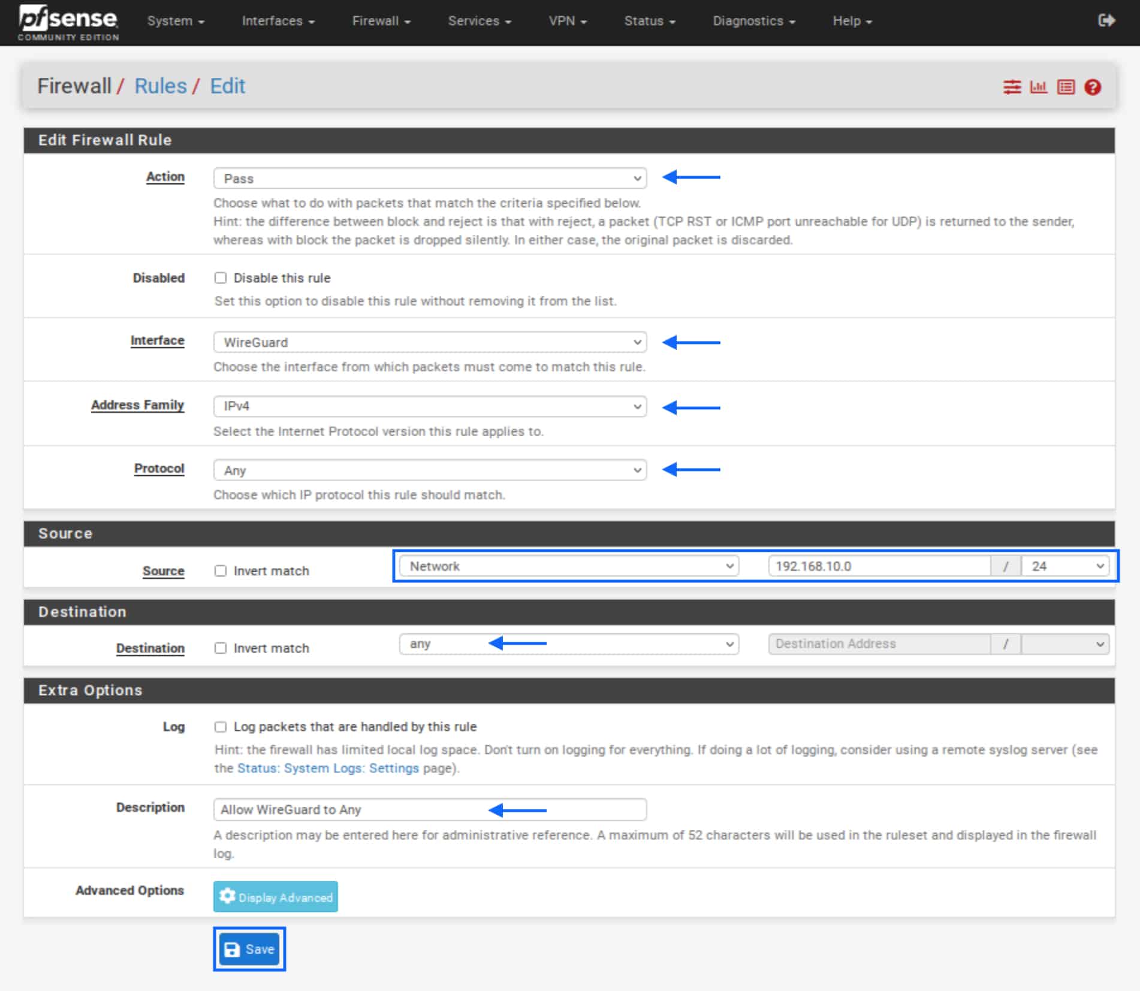This screenshot has width=1140, height=991.
Task: Open the related log entries icon
Action: (1066, 87)
